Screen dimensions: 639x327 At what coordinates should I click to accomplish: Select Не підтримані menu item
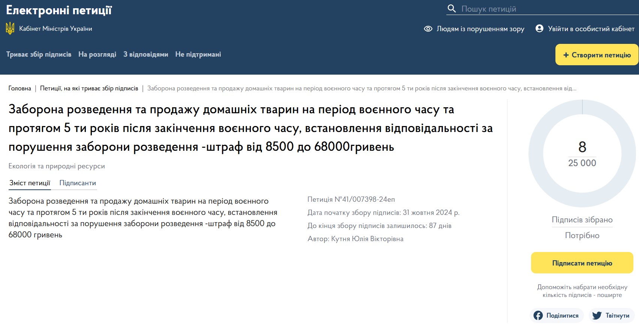[198, 54]
